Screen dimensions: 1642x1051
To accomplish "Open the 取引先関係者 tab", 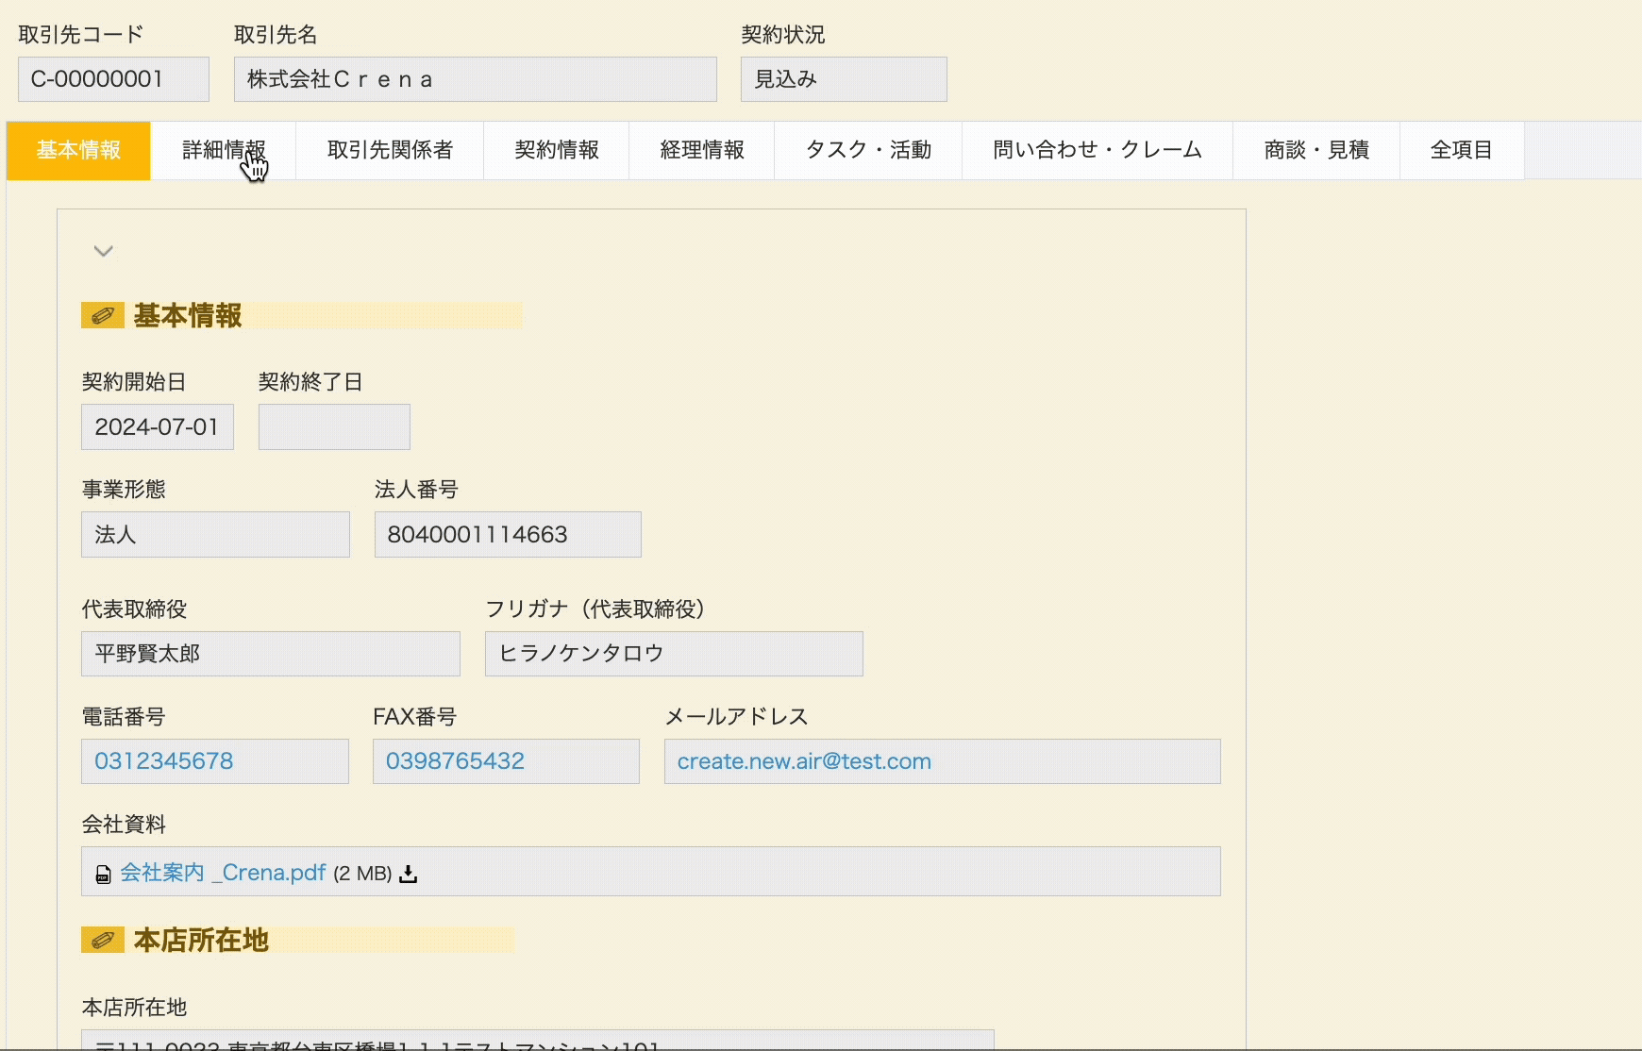I will coord(390,150).
